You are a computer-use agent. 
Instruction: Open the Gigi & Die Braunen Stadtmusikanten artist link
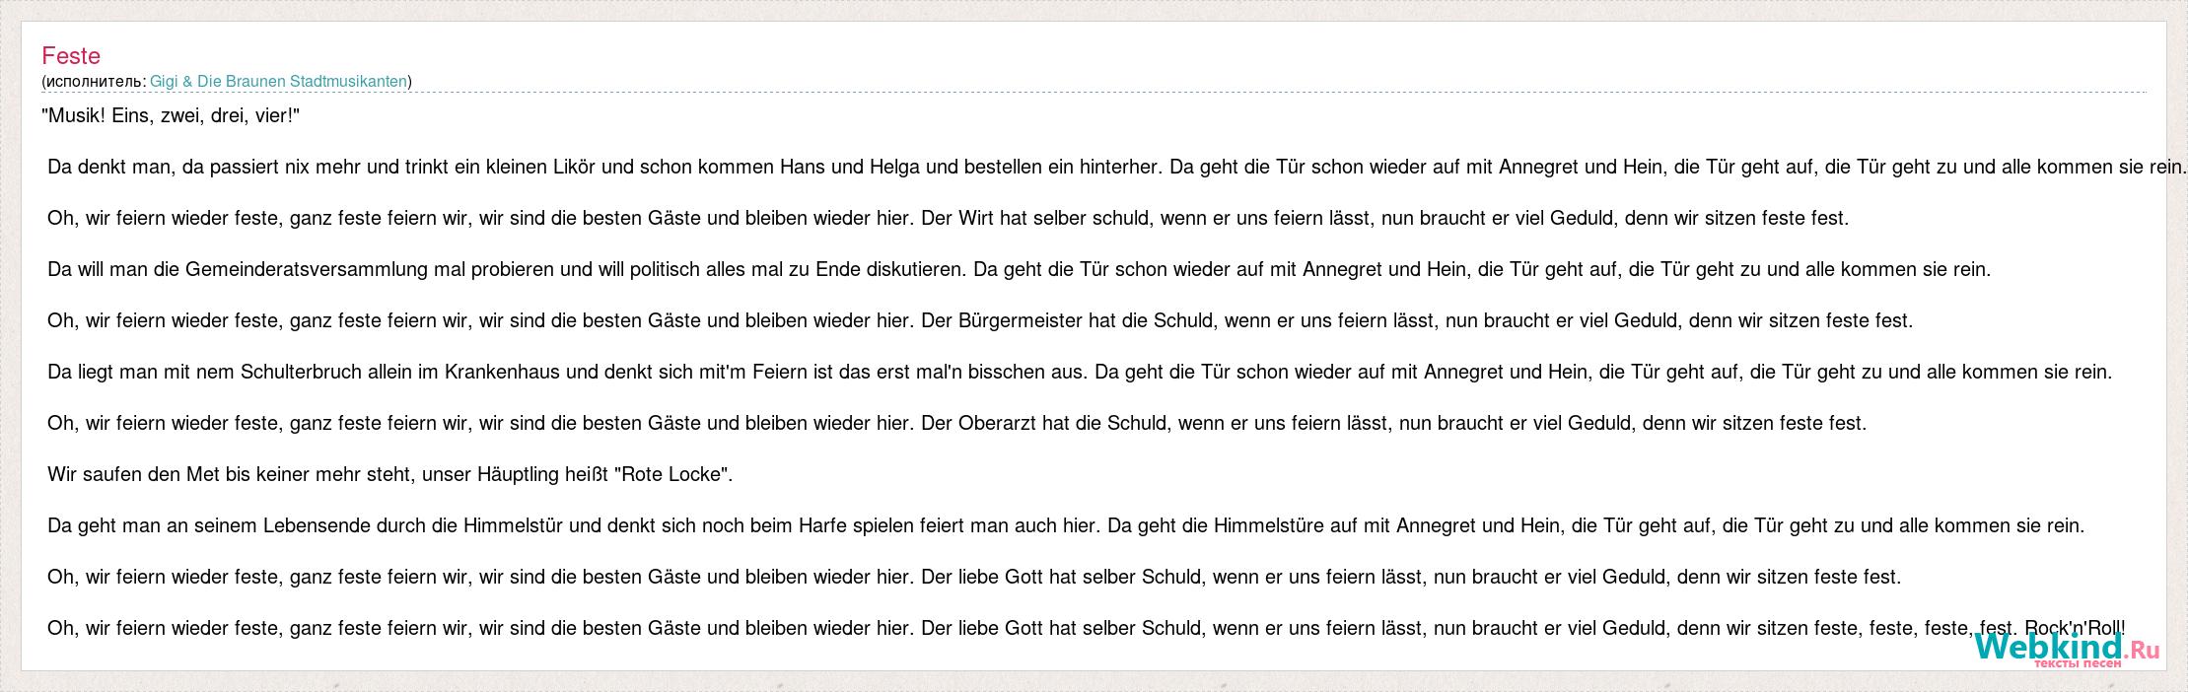pos(278,82)
